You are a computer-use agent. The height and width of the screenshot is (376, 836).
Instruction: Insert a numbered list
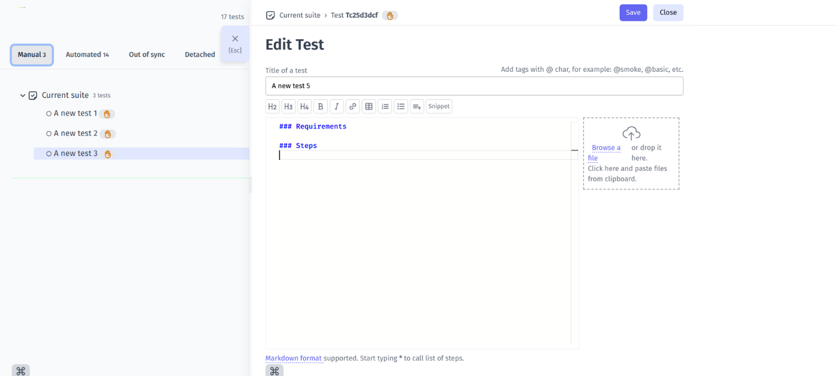click(x=385, y=106)
